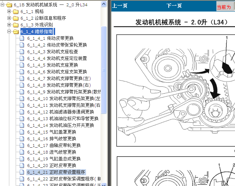This screenshot has height=186, width=235.
Task: Click the page icon of 6_1_4_18 进气歧管更换
Action: pyautogui.click(x=22, y=152)
